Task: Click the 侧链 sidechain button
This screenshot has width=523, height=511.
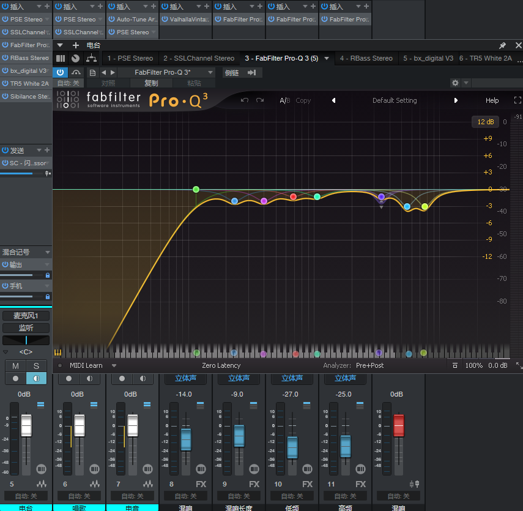Action: coord(231,72)
